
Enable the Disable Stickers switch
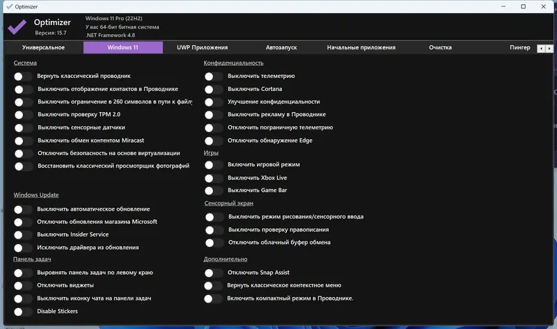point(23,312)
